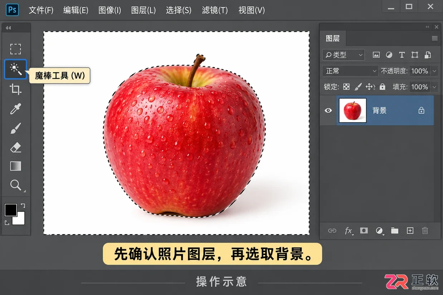Select the Eyedropper tool

15,109
